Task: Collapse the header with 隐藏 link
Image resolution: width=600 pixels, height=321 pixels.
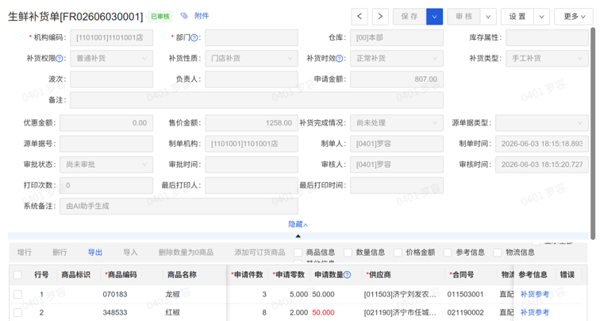Action: 298,224
